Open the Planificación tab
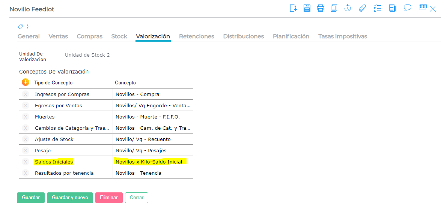This screenshot has width=441, height=207. [x=291, y=36]
